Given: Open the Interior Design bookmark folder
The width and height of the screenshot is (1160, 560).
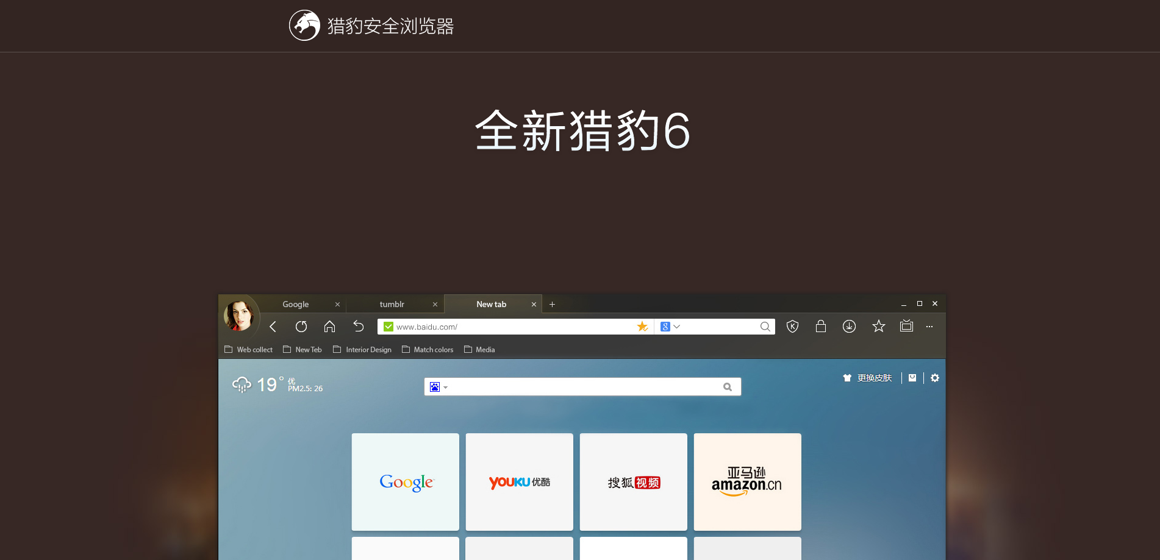Looking at the screenshot, I should point(362,350).
